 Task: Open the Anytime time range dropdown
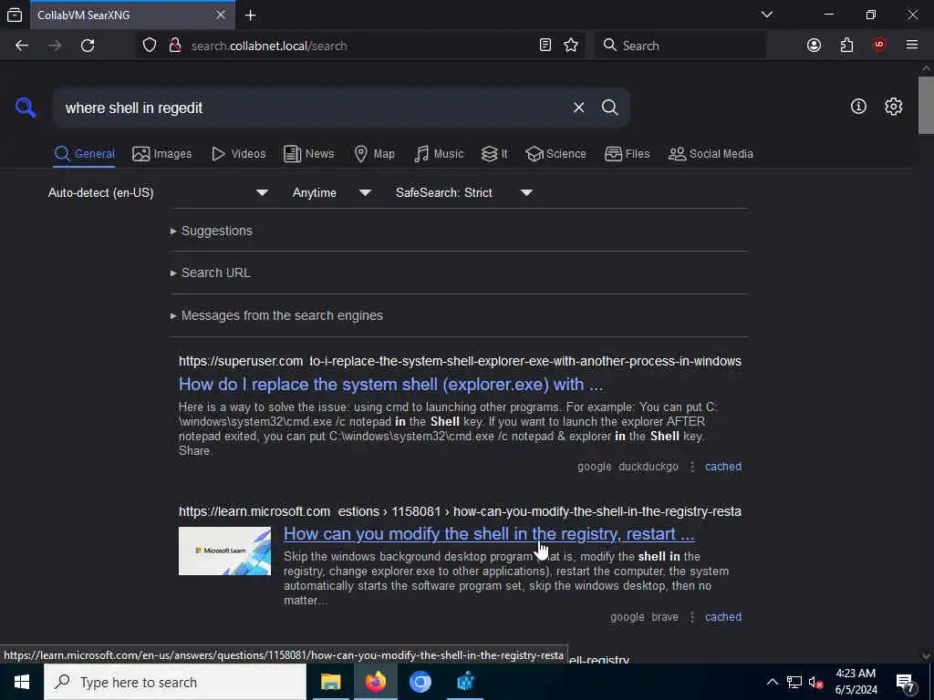pos(331,193)
